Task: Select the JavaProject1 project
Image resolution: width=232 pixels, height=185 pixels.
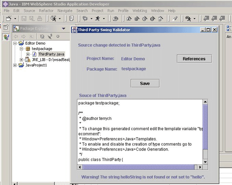Action: coord(36,65)
